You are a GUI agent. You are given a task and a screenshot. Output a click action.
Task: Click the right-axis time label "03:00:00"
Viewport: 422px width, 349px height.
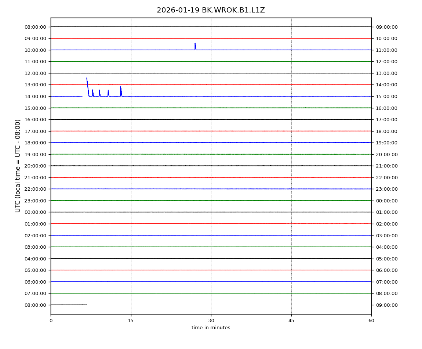pyautogui.click(x=387, y=235)
